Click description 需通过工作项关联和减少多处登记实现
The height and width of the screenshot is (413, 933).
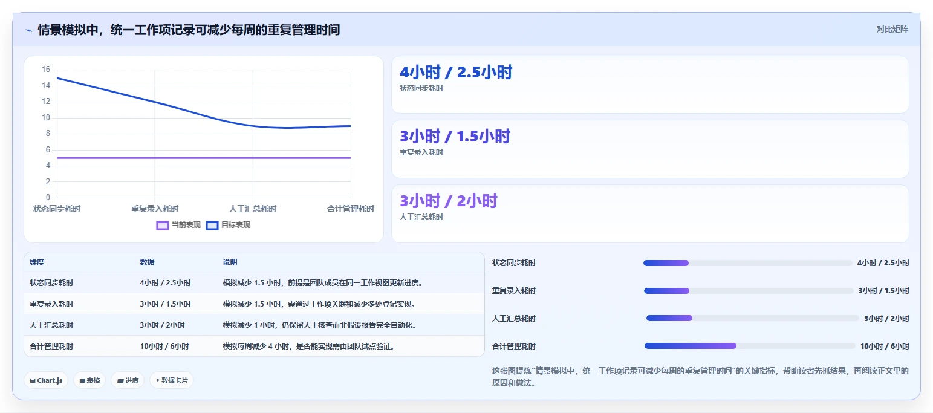click(x=352, y=304)
